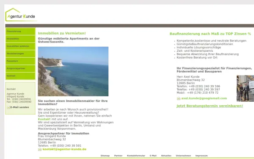This screenshot has height=159, width=254.
Task: Open the kontakt@agentur-kunde.de email link
Action: [x=64, y=149]
